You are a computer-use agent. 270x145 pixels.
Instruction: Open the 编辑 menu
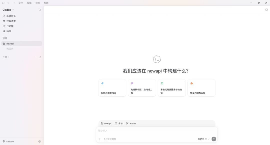(x=29, y=3)
